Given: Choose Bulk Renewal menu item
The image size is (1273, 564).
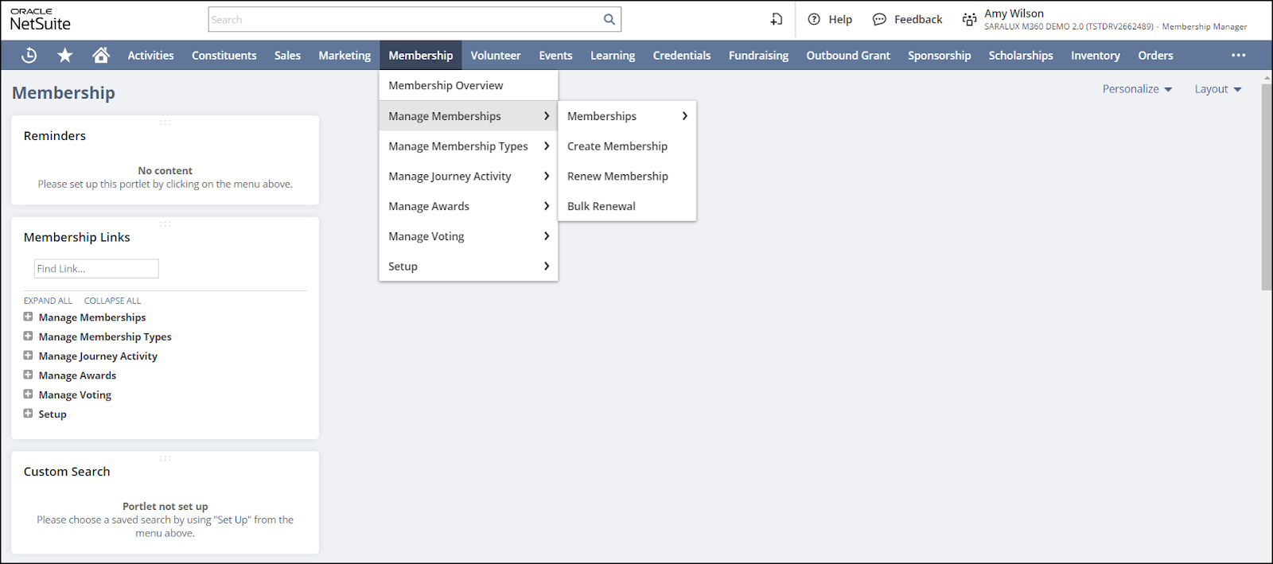Looking at the screenshot, I should click(601, 206).
